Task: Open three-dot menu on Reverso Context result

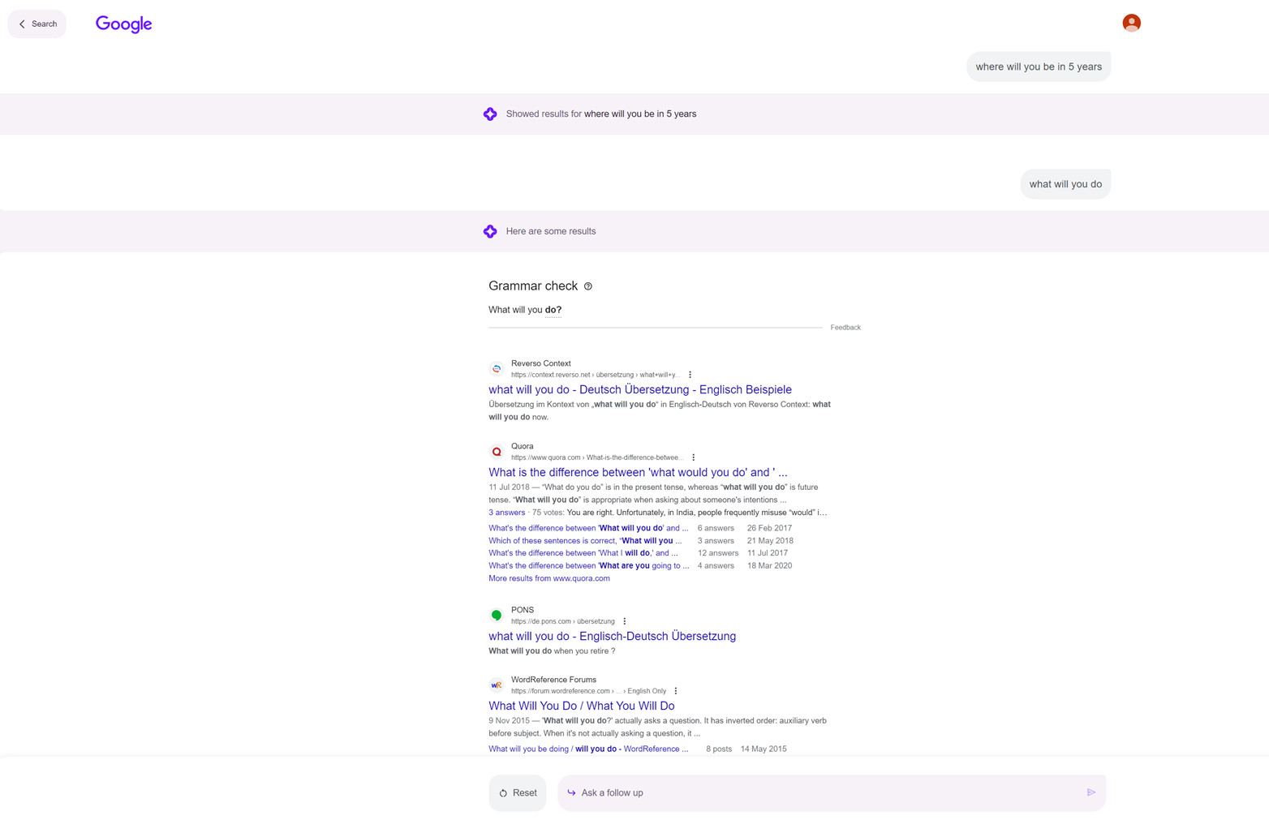Action: coord(690,374)
